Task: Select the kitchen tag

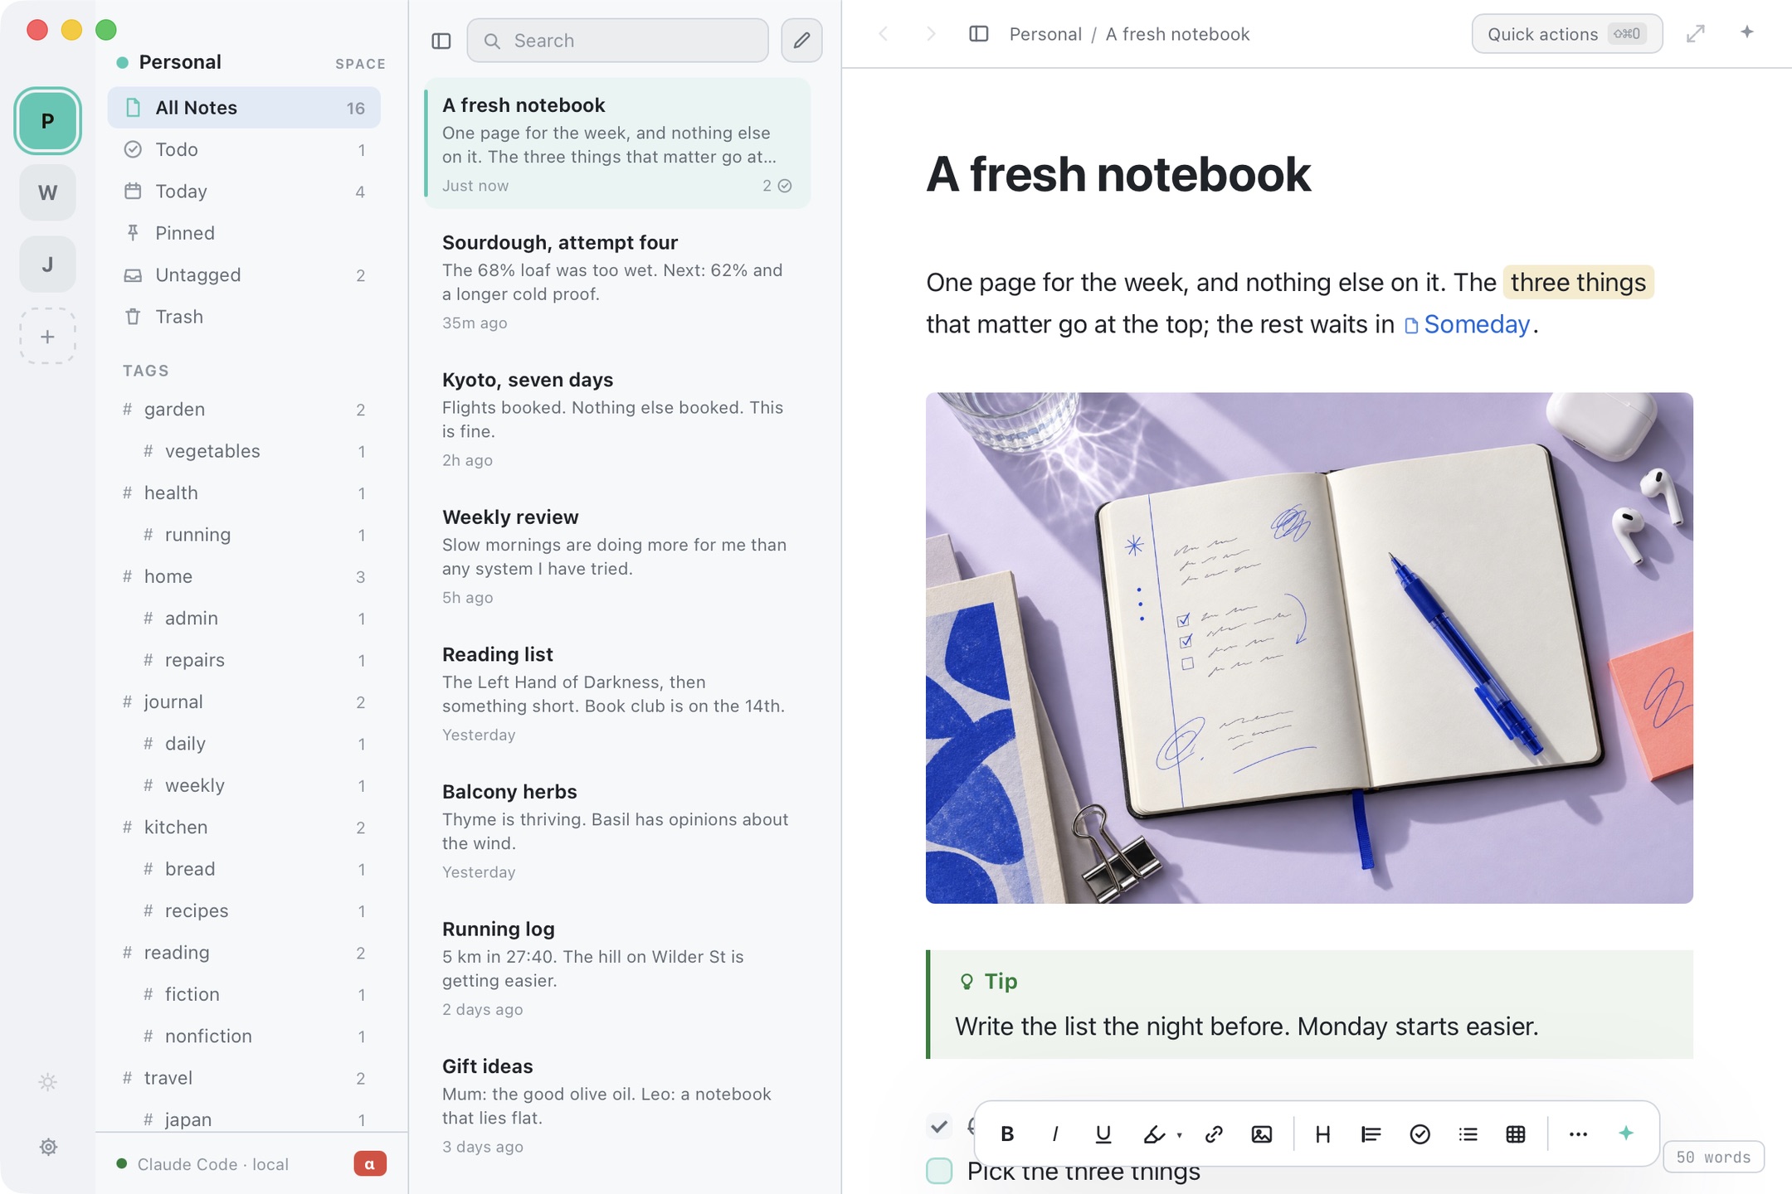Action: [244, 828]
